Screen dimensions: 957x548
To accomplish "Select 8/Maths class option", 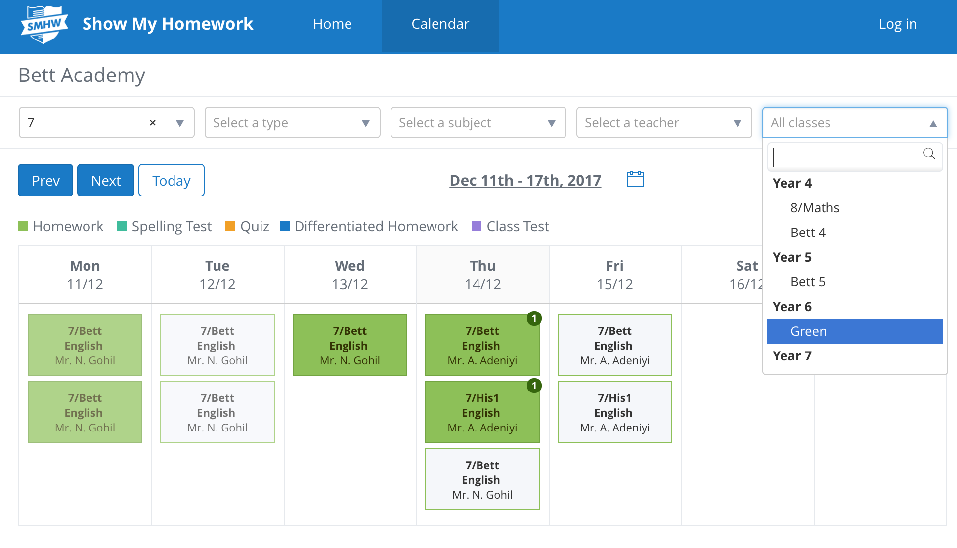I will pyautogui.click(x=855, y=208).
